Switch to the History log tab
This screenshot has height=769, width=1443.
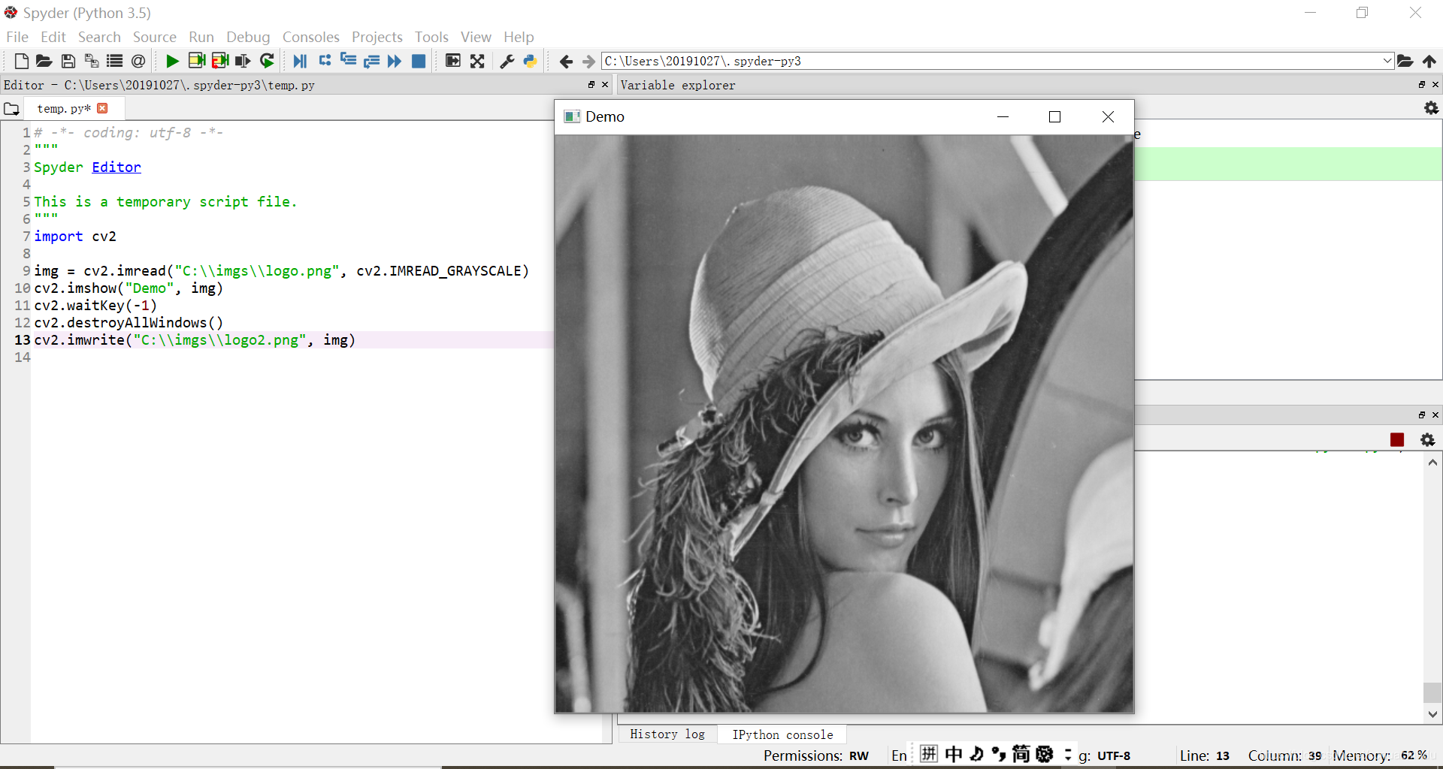pyautogui.click(x=667, y=734)
